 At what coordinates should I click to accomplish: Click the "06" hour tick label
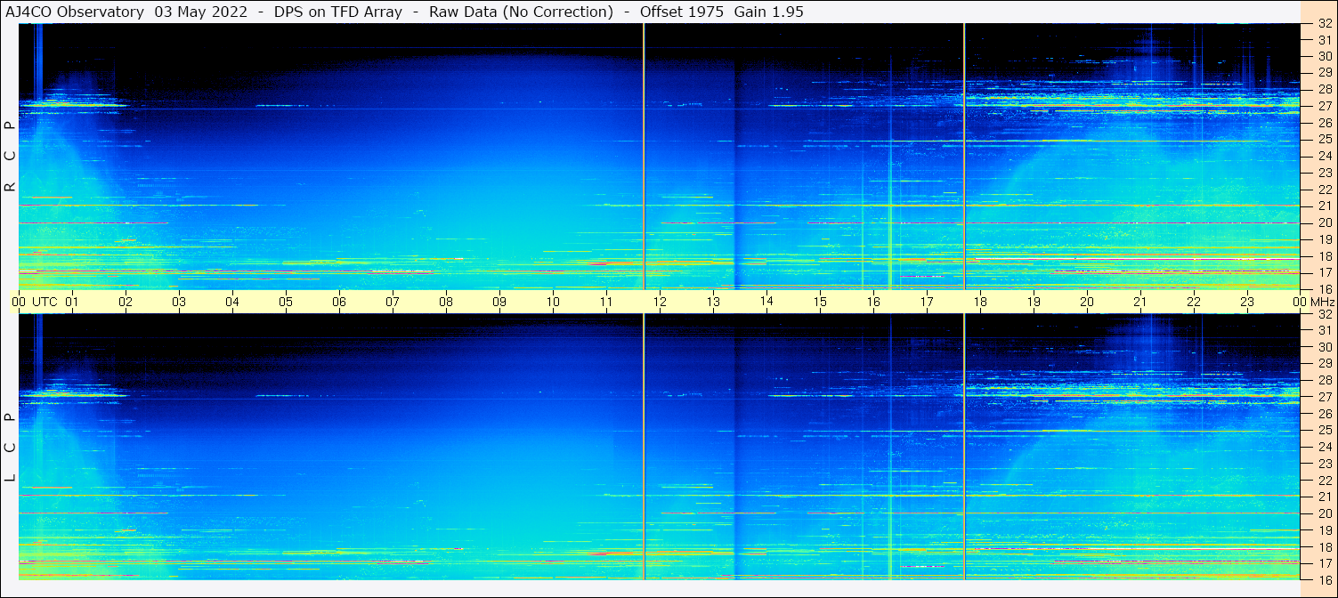pos(339,302)
